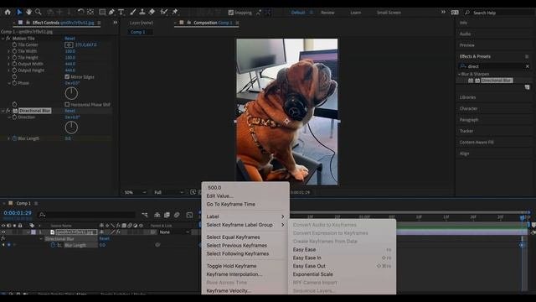Expand the Tile Width property
Screen dimensions: 536x302
point(9,51)
